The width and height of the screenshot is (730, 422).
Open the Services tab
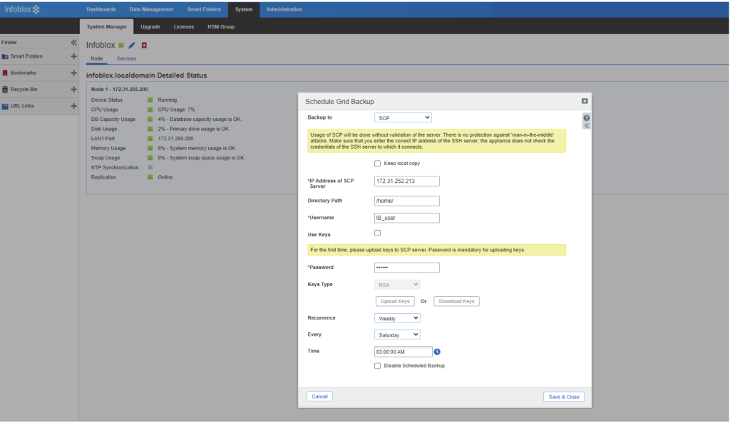pos(126,58)
